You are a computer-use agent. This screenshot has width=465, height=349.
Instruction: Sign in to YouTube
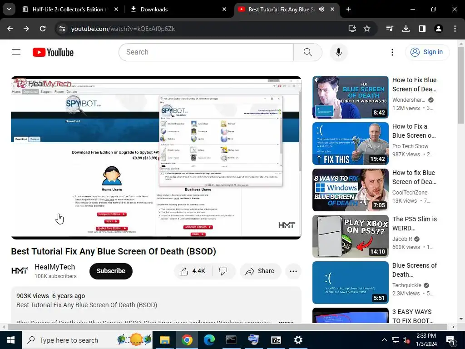click(x=427, y=52)
